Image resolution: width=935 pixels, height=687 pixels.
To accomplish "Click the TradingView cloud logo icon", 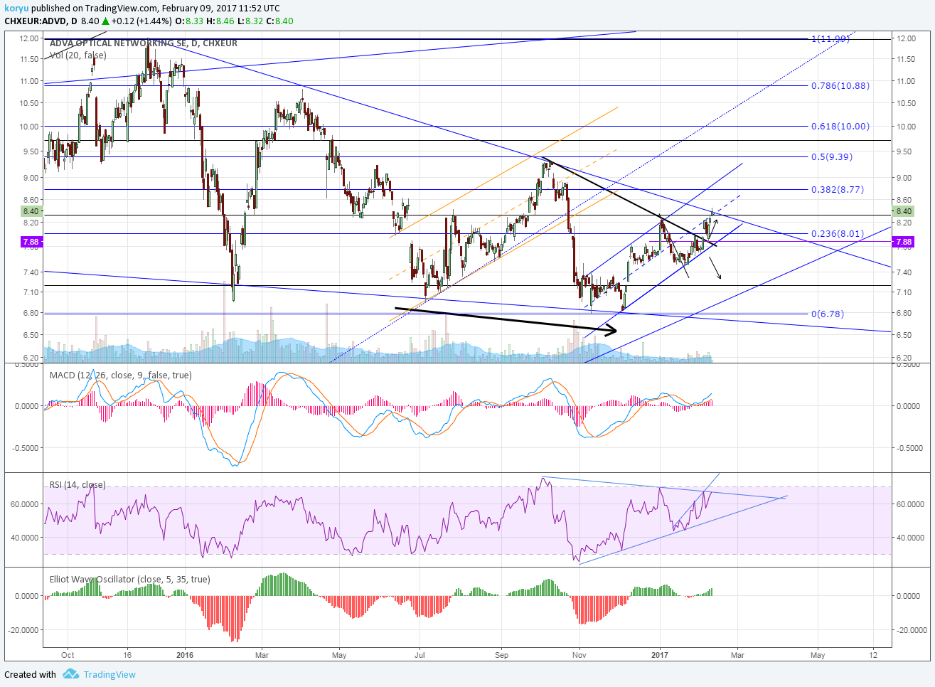I will pos(70,674).
